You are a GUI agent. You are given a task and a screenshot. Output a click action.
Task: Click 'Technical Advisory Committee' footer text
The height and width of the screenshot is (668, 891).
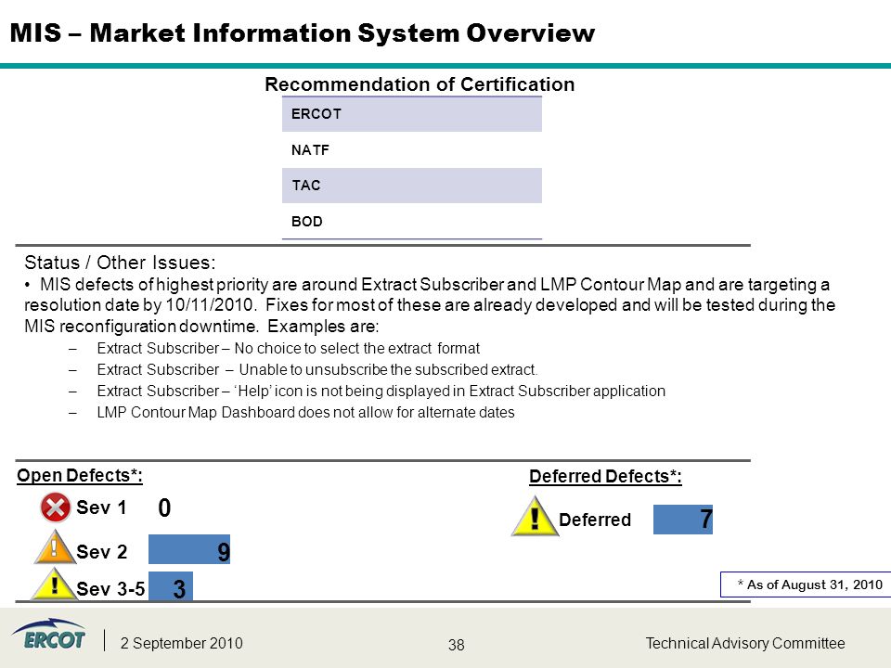tap(745, 643)
